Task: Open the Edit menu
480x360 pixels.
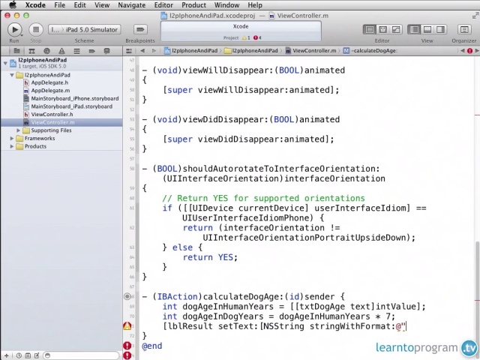Action: [x=79, y=5]
